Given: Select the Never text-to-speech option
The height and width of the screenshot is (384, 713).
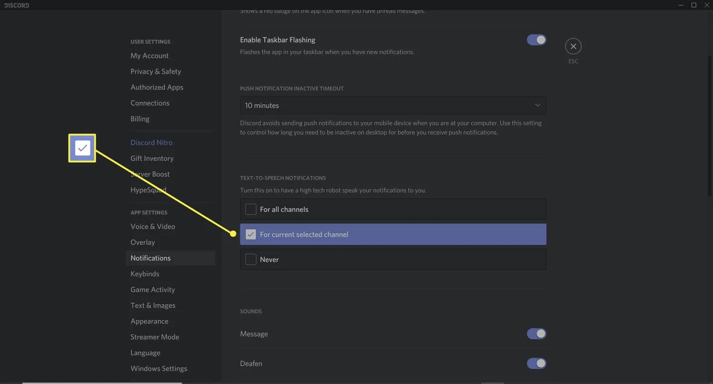Looking at the screenshot, I should tap(393, 259).
